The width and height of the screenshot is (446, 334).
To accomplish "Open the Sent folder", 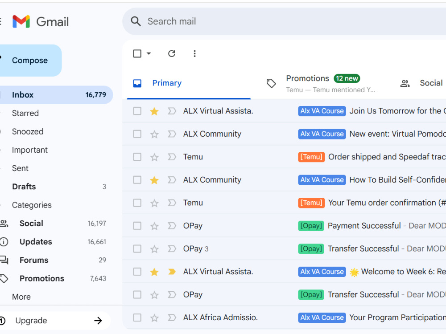I will coord(20,168).
